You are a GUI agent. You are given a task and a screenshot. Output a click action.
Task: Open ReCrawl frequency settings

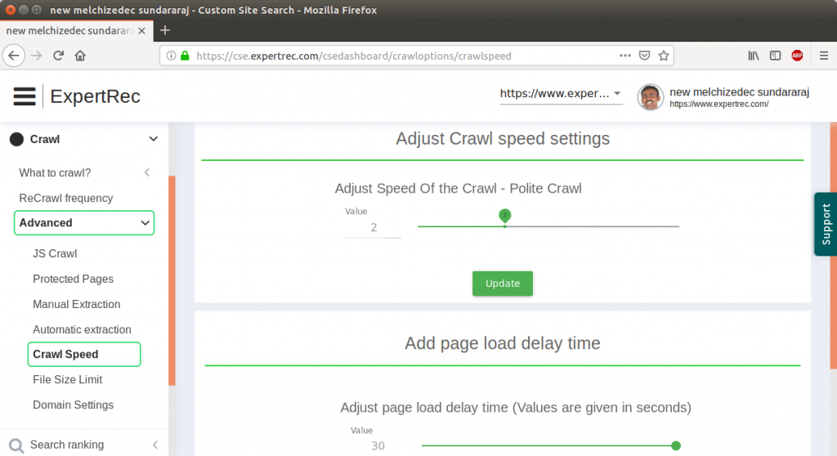(x=66, y=198)
